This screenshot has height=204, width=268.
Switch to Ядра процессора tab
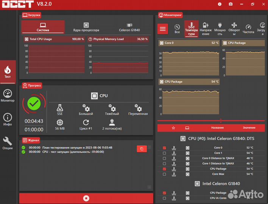tap(86, 27)
